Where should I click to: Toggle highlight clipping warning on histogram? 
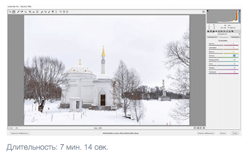pyautogui.click(x=240, y=11)
